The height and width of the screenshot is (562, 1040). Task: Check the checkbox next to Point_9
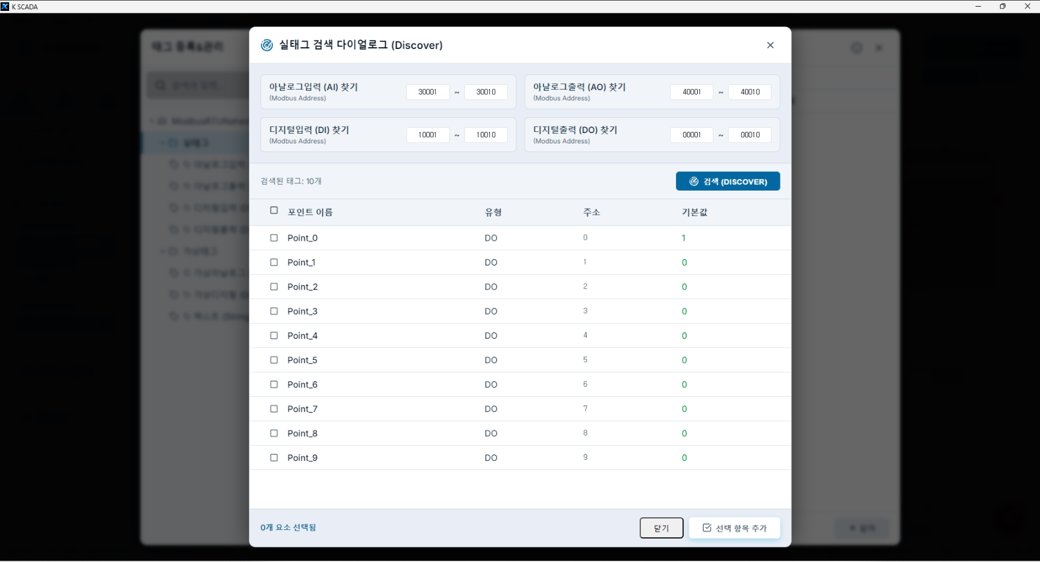(x=274, y=458)
